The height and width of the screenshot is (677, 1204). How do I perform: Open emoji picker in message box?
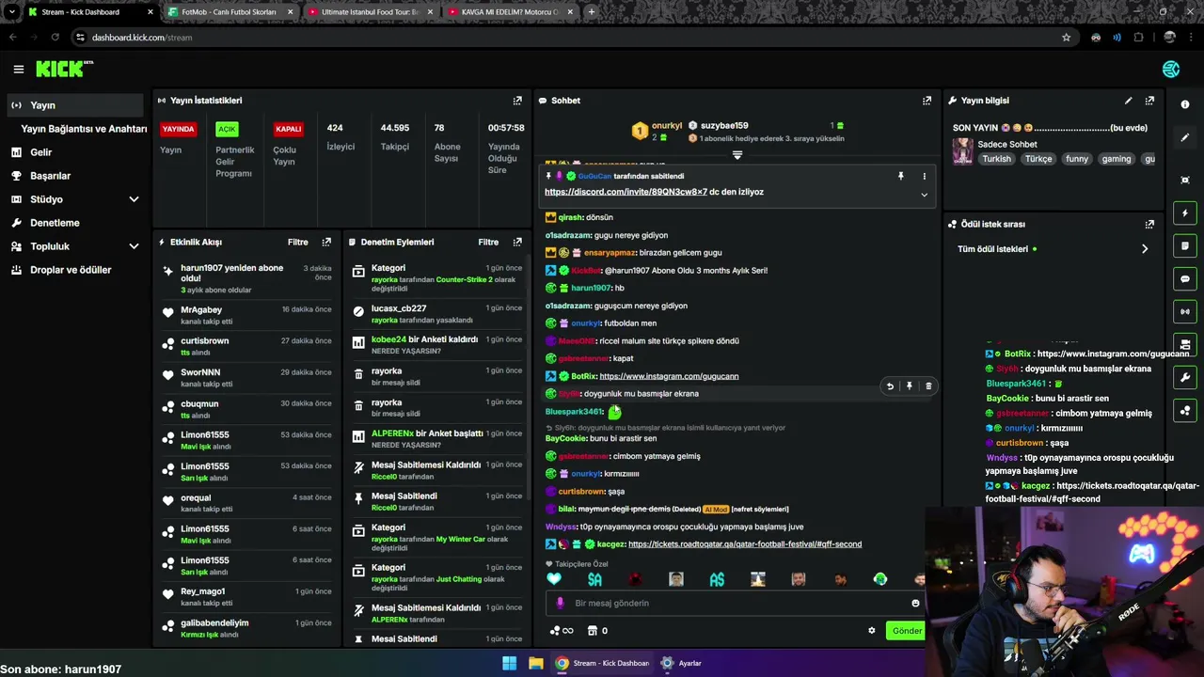(915, 604)
